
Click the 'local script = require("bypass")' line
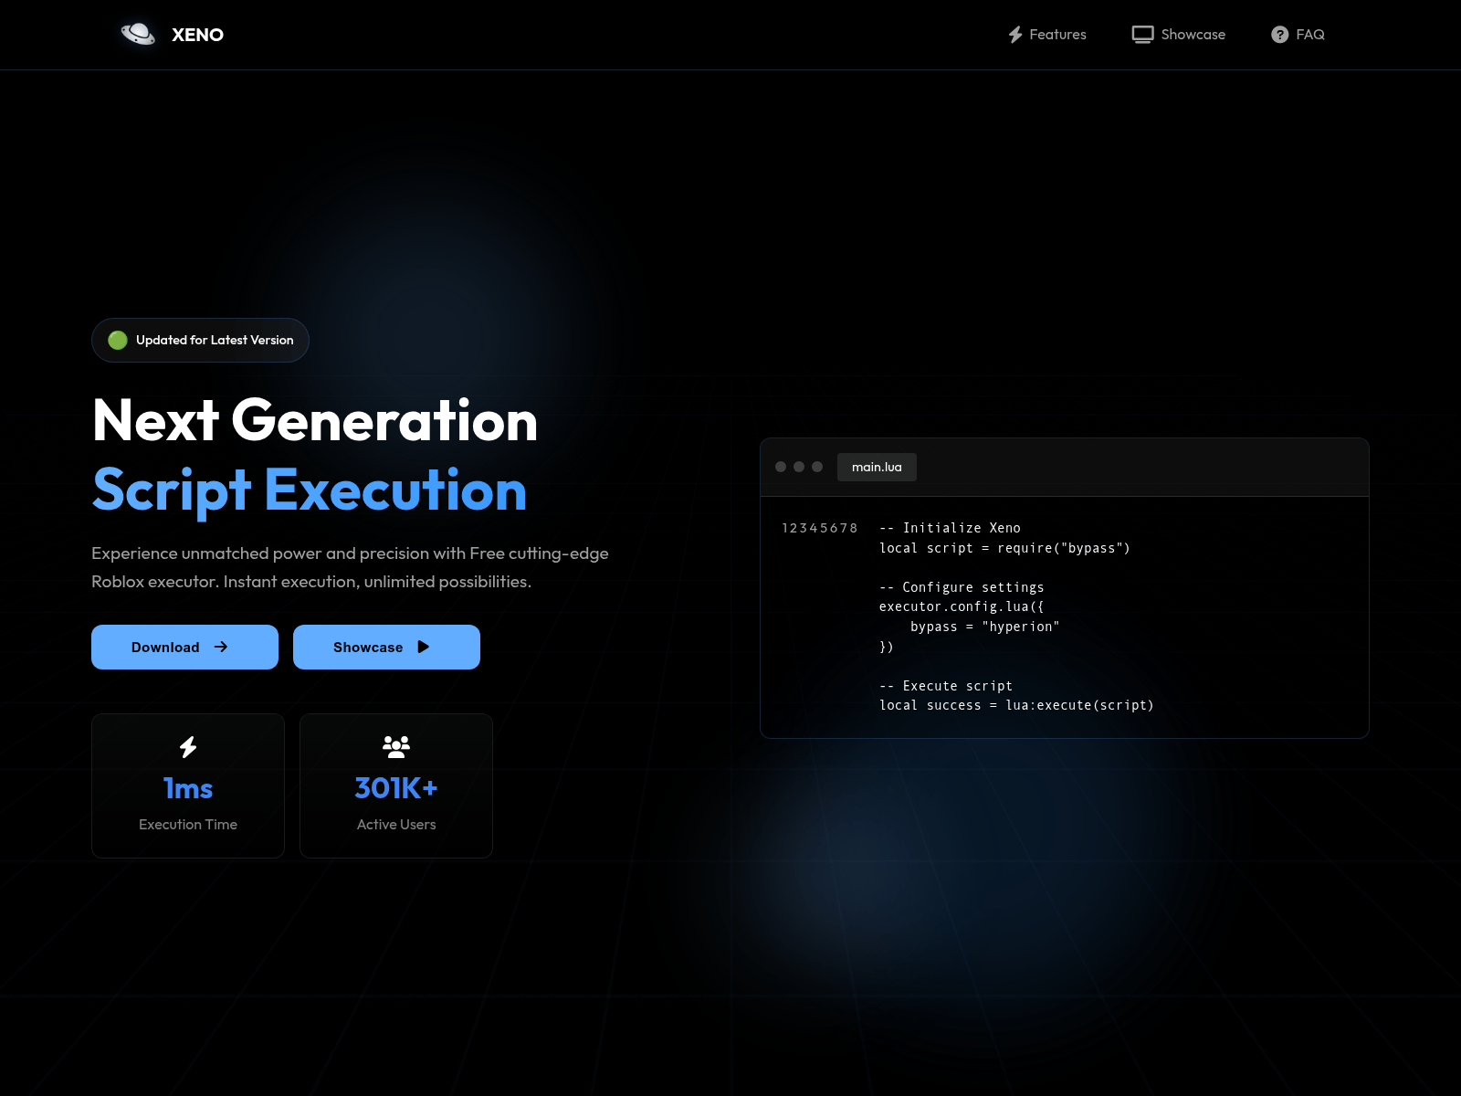1004,548
